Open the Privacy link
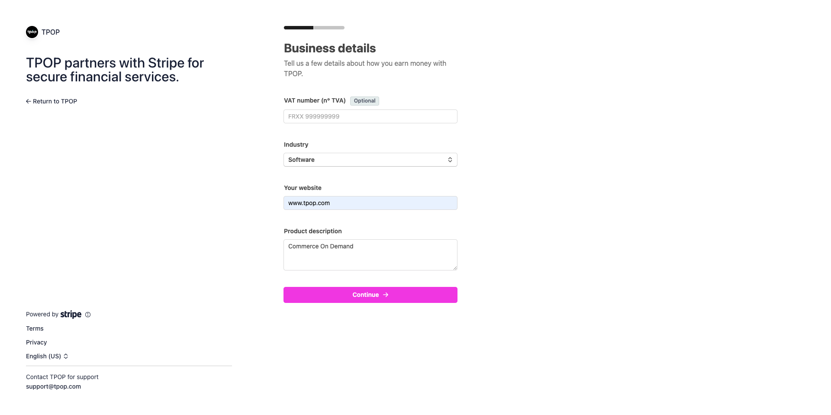This screenshot has width=831, height=415. [36, 342]
